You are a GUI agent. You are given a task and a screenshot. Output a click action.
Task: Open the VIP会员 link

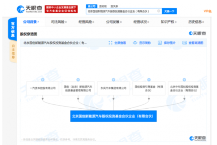click(x=208, y=11)
